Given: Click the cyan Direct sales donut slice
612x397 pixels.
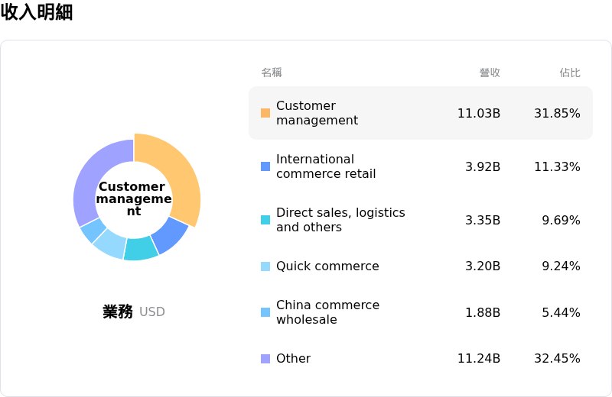Looking at the screenshot, I should tap(141, 248).
